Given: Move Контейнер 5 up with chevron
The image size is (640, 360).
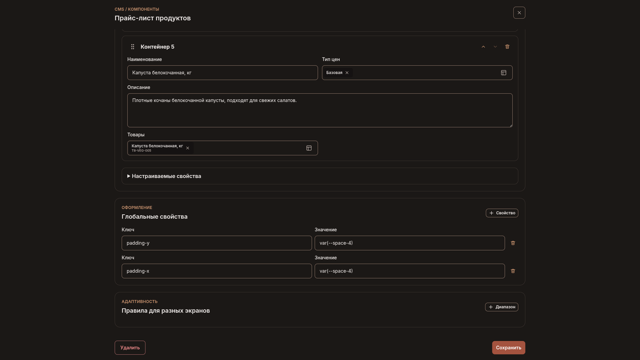Looking at the screenshot, I should [483, 47].
